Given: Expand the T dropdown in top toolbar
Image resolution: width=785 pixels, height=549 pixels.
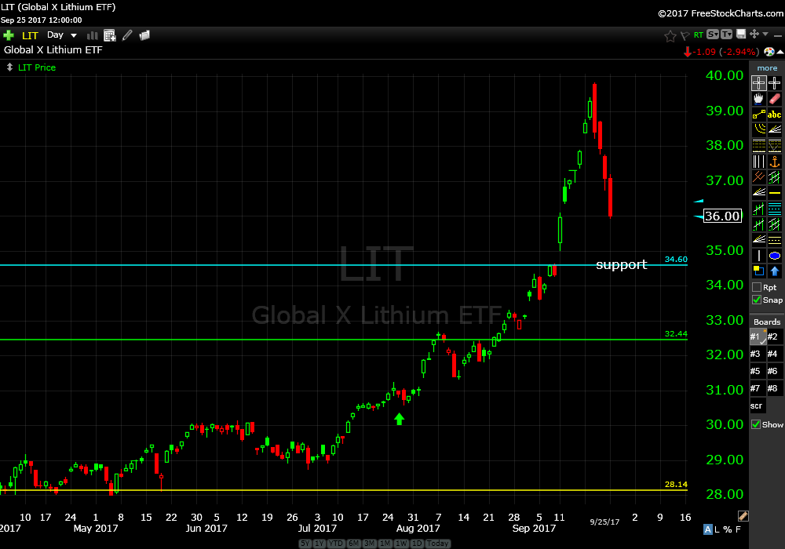Looking at the screenshot, I should 726,35.
